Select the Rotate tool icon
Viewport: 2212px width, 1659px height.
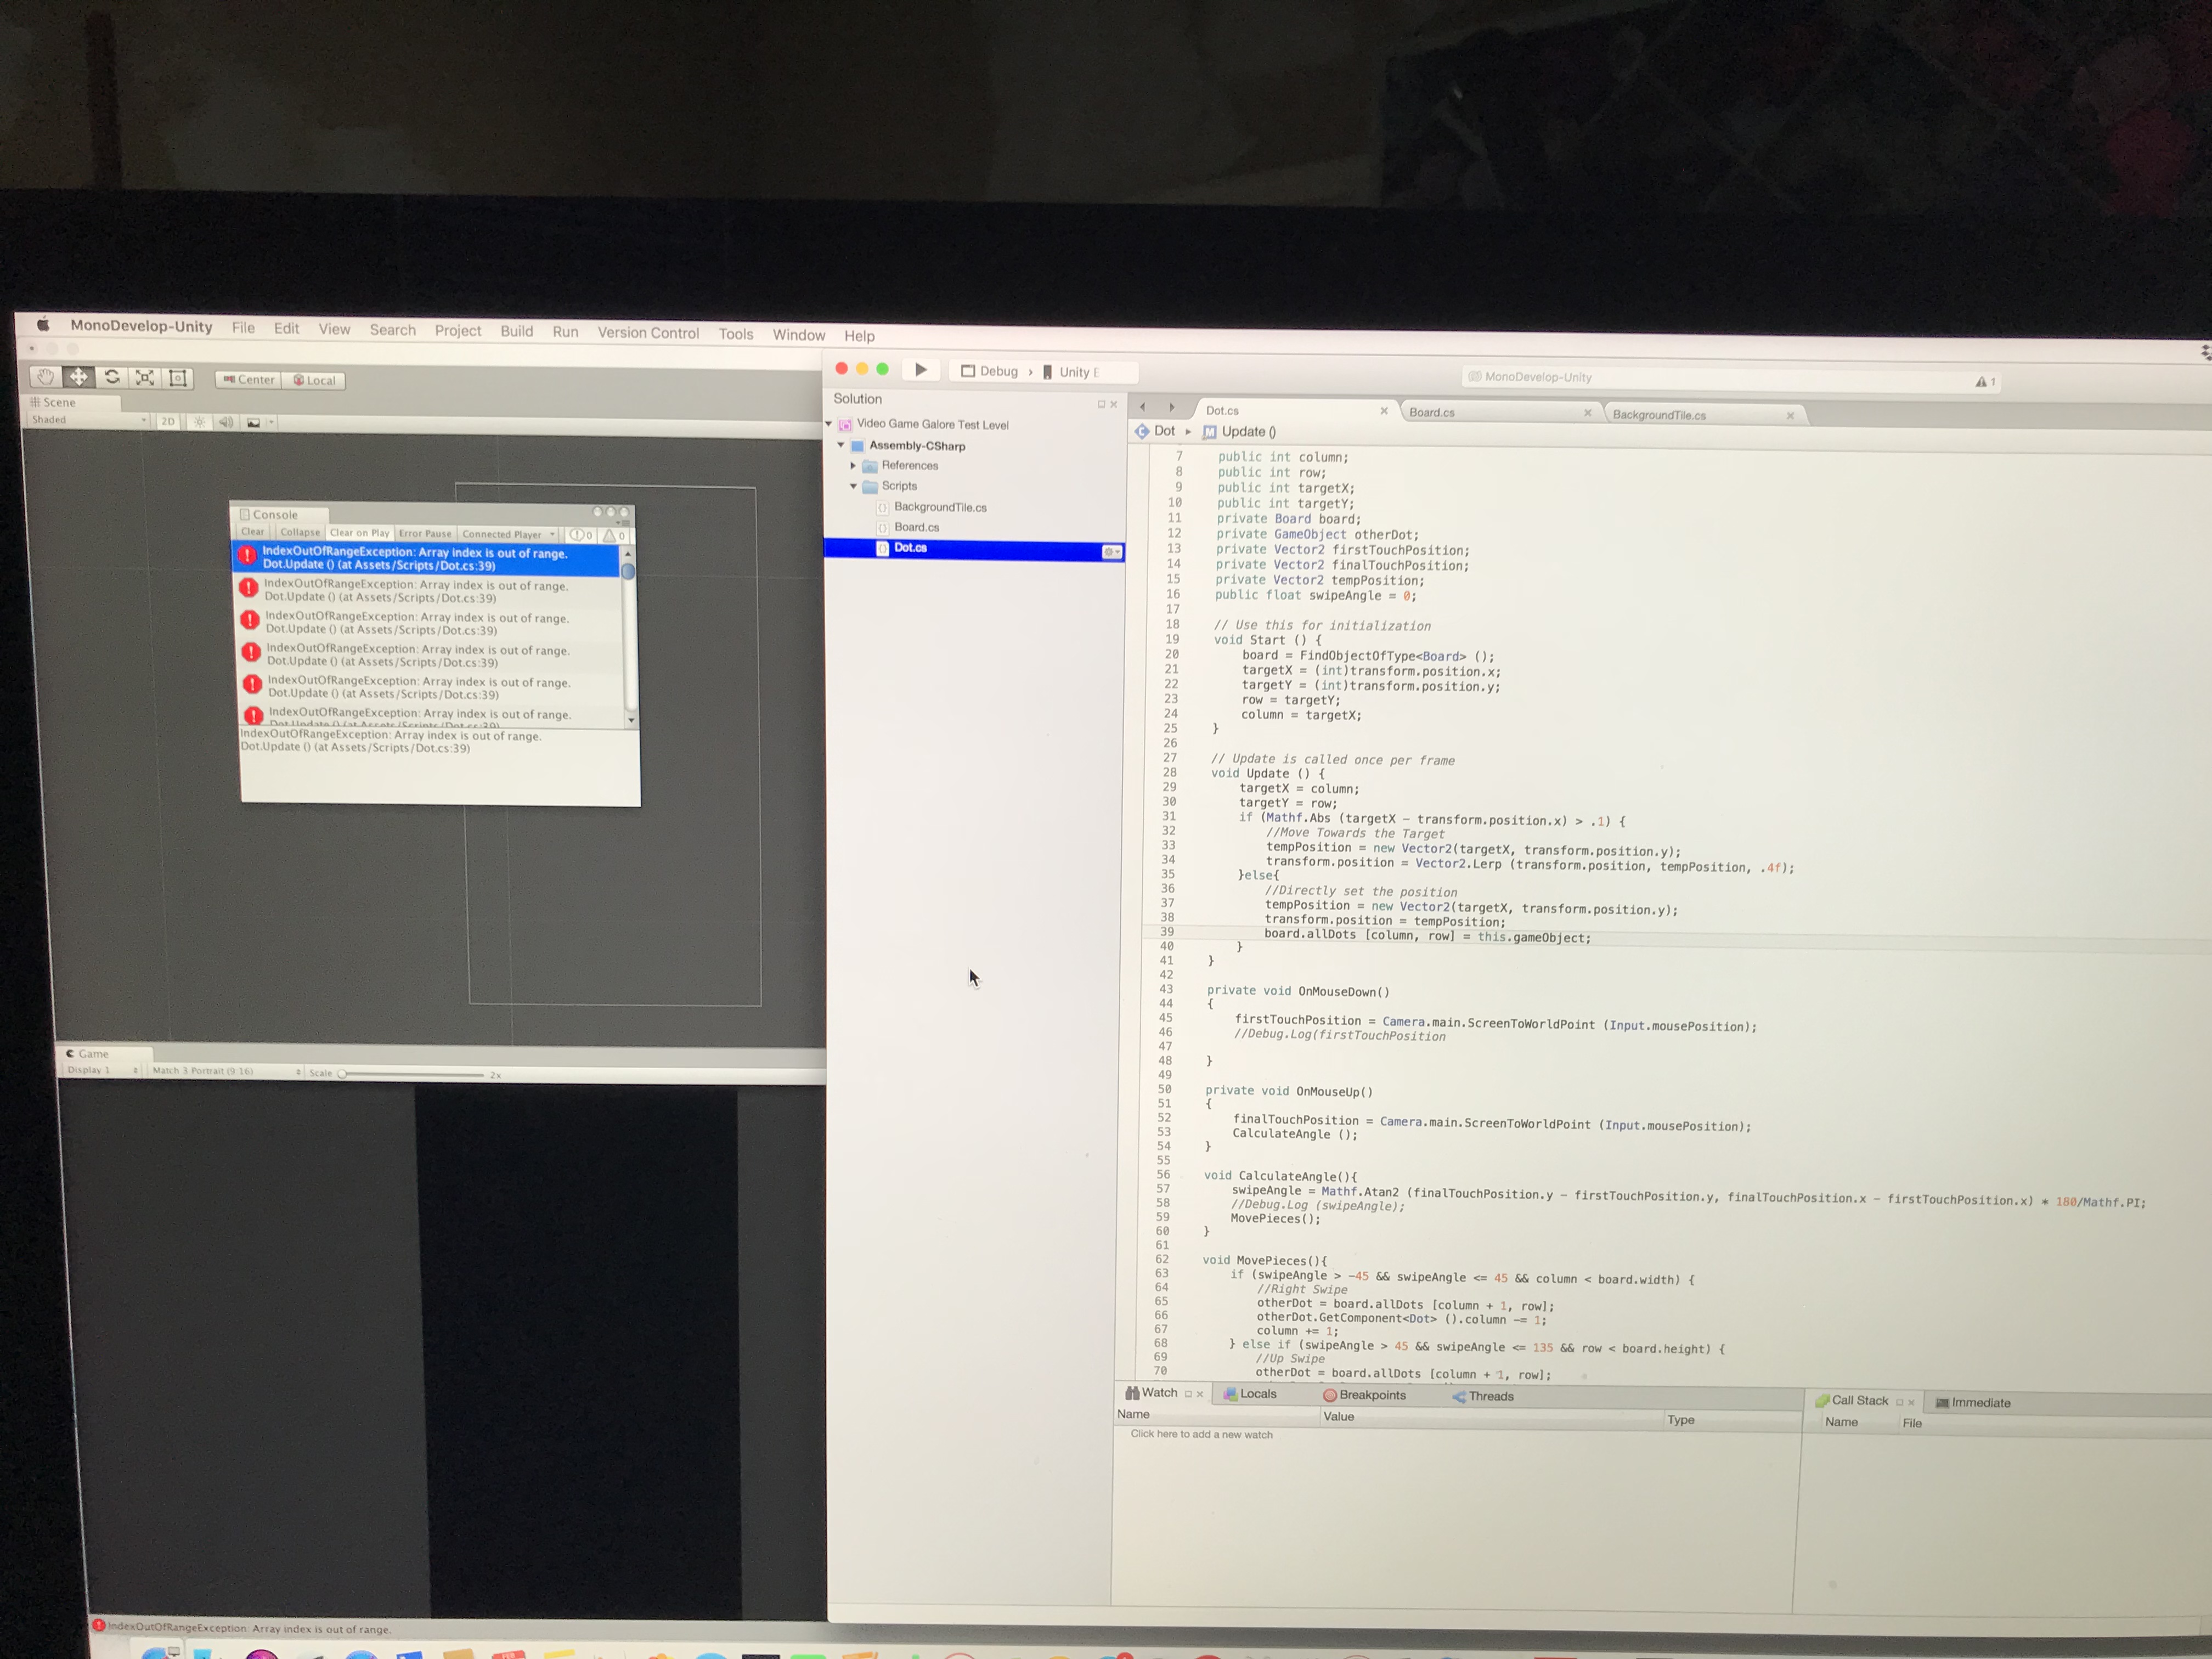[x=112, y=377]
